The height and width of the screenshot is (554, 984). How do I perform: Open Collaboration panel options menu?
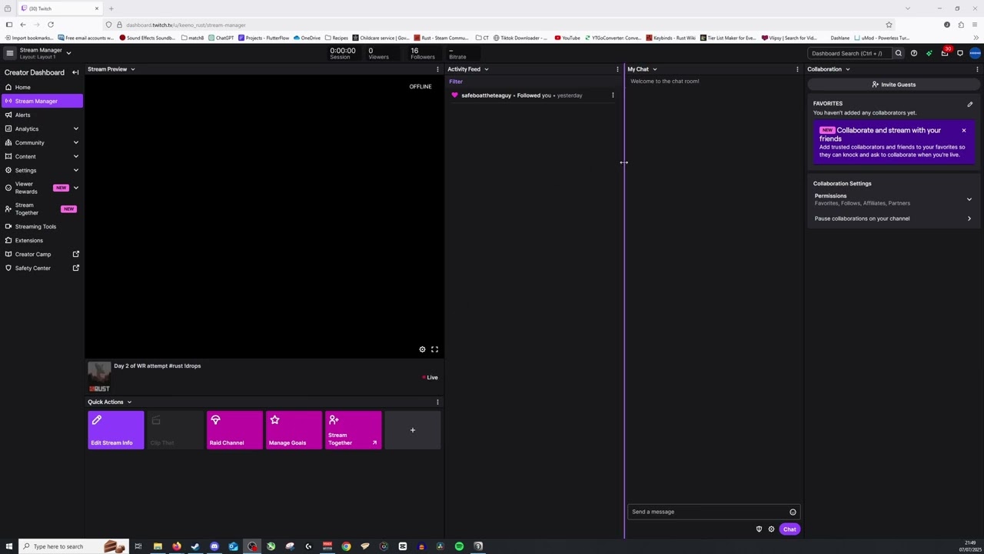977,69
